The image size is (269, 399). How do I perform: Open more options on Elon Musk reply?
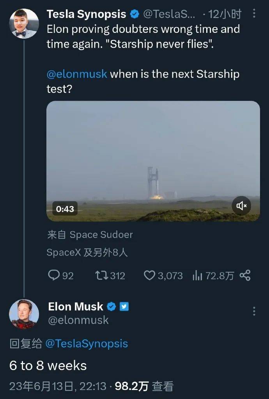(x=254, y=311)
